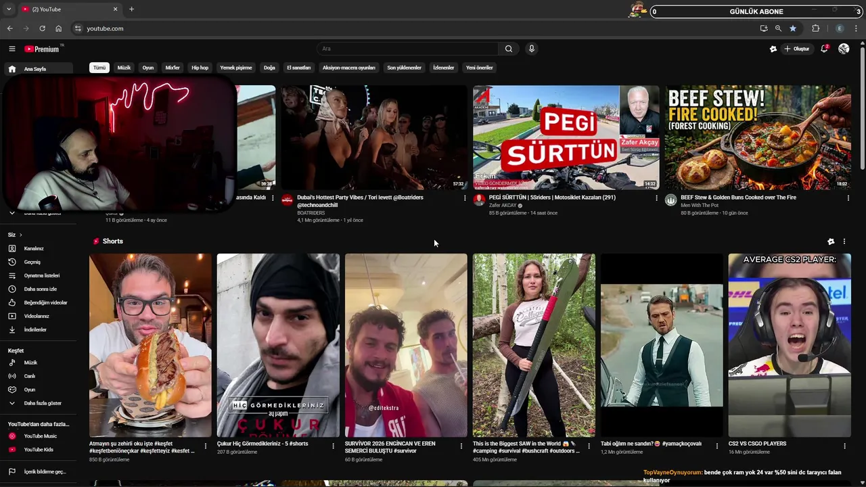Open options for CS2 VS CSGO PLAYERS short
The height and width of the screenshot is (487, 866).
[844, 446]
